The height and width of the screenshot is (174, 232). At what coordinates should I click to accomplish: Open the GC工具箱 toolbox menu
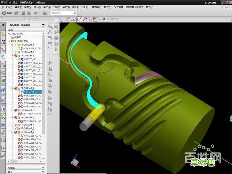[x=118, y=7]
